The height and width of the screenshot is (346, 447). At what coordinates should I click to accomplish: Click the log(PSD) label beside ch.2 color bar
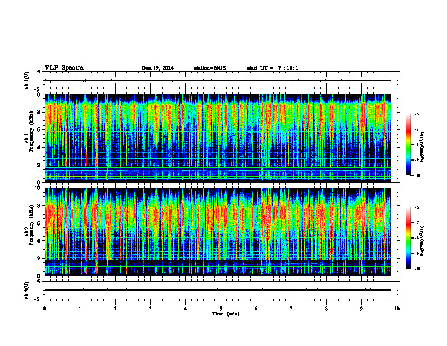click(423, 241)
